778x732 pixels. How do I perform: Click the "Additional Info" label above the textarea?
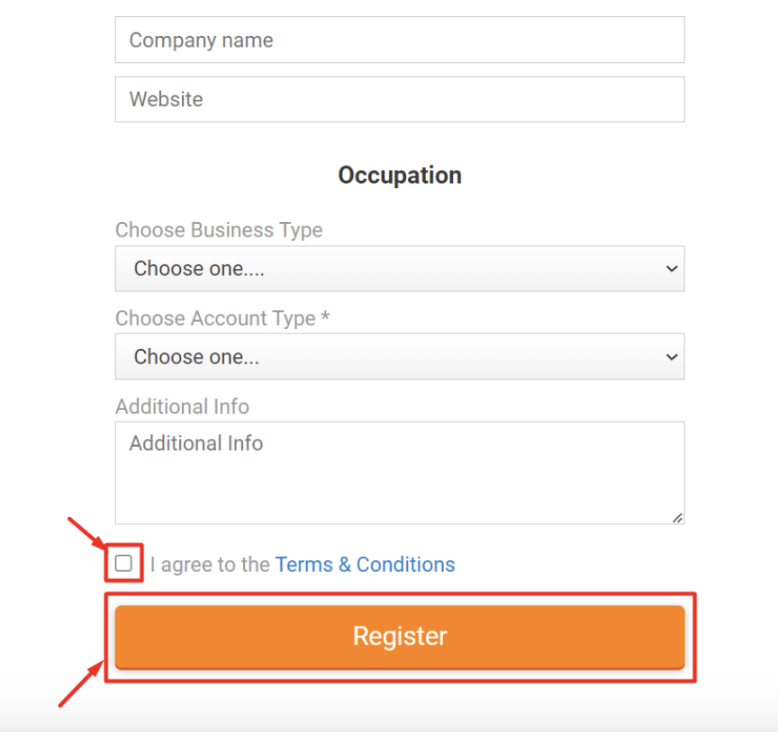coord(182,406)
